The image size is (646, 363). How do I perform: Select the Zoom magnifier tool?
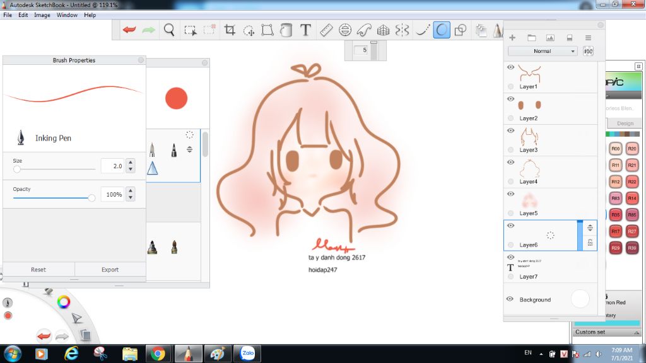[169, 30]
